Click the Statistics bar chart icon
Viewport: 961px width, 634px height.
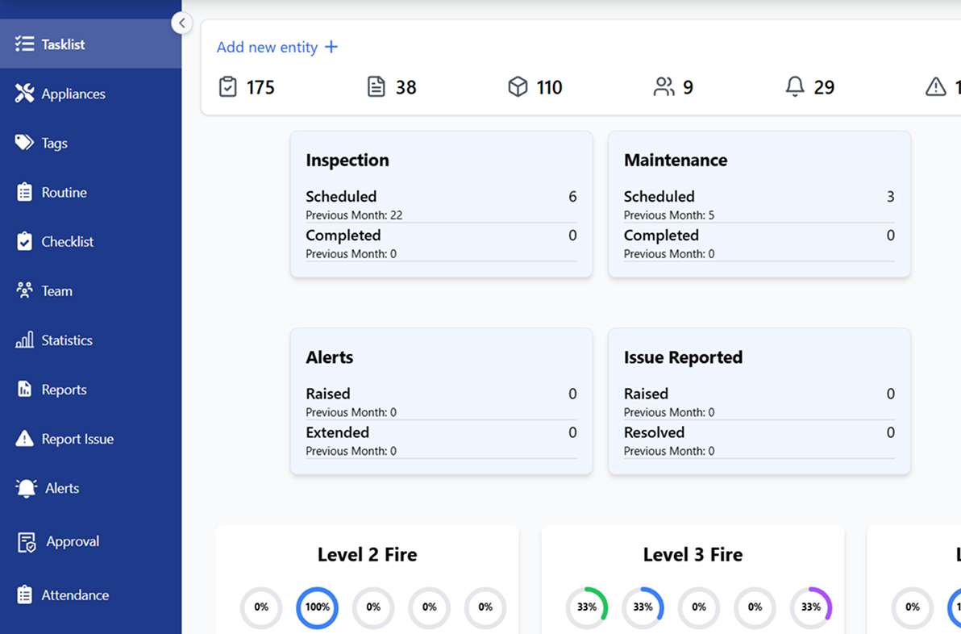point(24,340)
